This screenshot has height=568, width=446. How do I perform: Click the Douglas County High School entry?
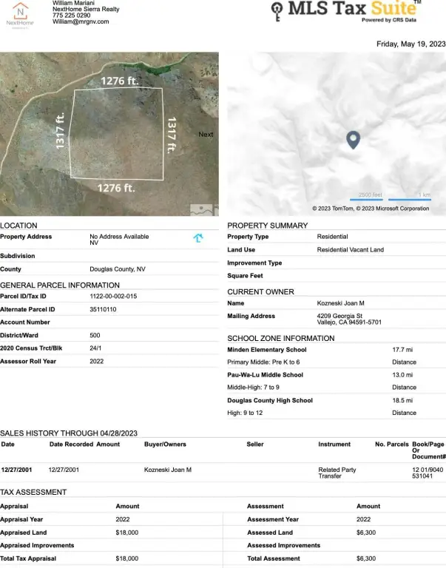pyautogui.click(x=270, y=400)
